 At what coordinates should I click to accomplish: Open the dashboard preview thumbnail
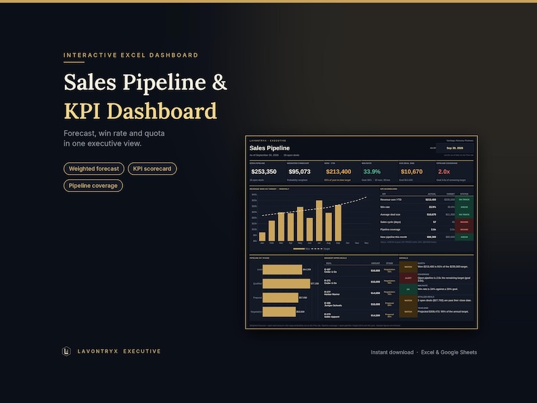[361, 232]
